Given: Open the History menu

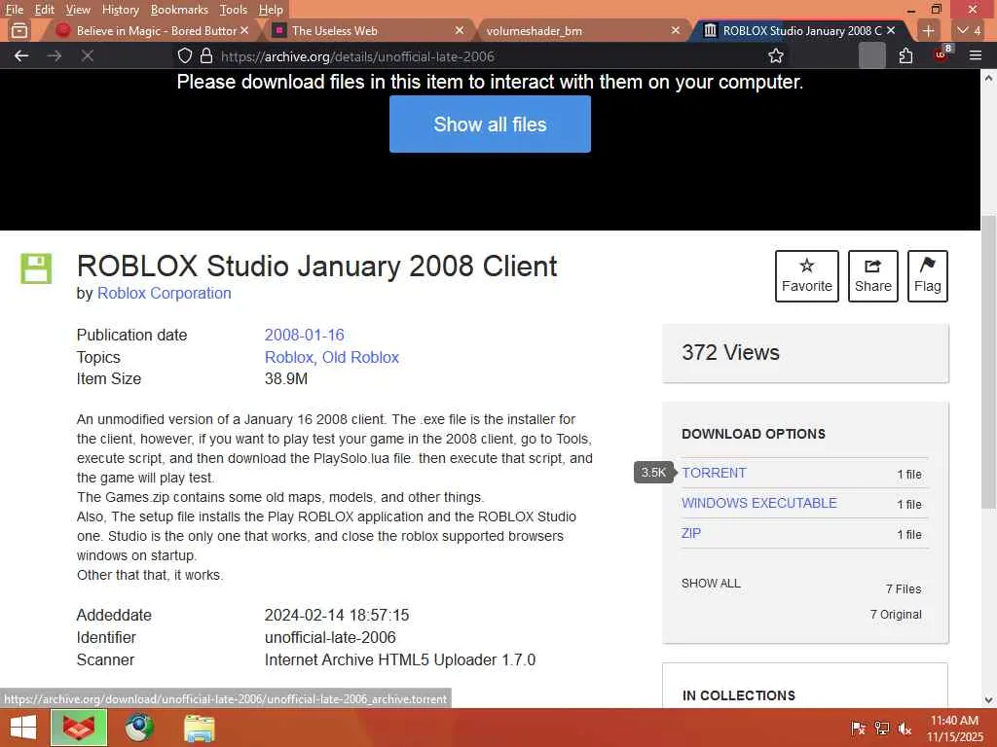Looking at the screenshot, I should (120, 10).
